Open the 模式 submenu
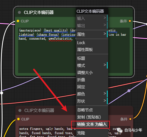147x137 pixels. (92, 65)
